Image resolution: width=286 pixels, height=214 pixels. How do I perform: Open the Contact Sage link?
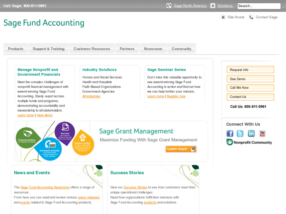[266, 17]
